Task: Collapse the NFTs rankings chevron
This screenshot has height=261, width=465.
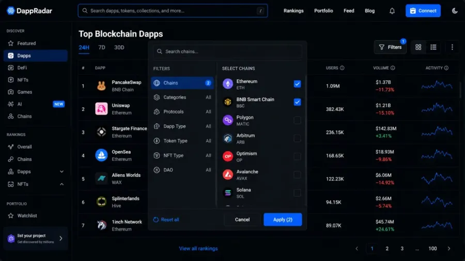Action: click(61, 184)
